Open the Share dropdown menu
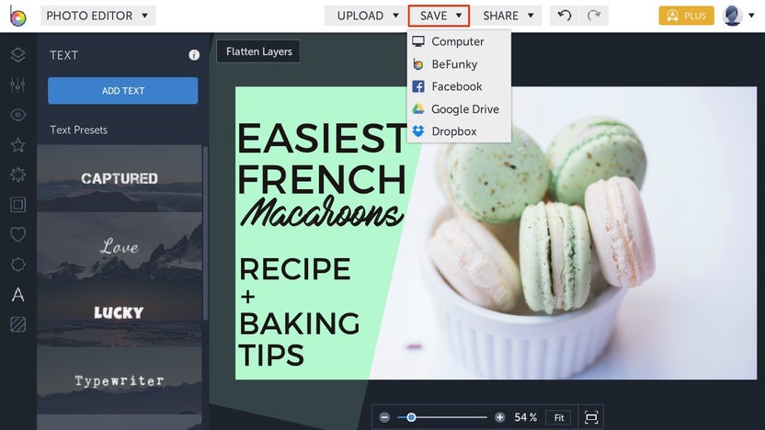Screen dimensions: 765x430 pyautogui.click(x=507, y=16)
